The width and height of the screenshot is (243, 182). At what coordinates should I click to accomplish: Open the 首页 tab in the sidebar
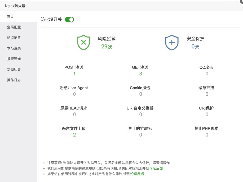click(19, 17)
